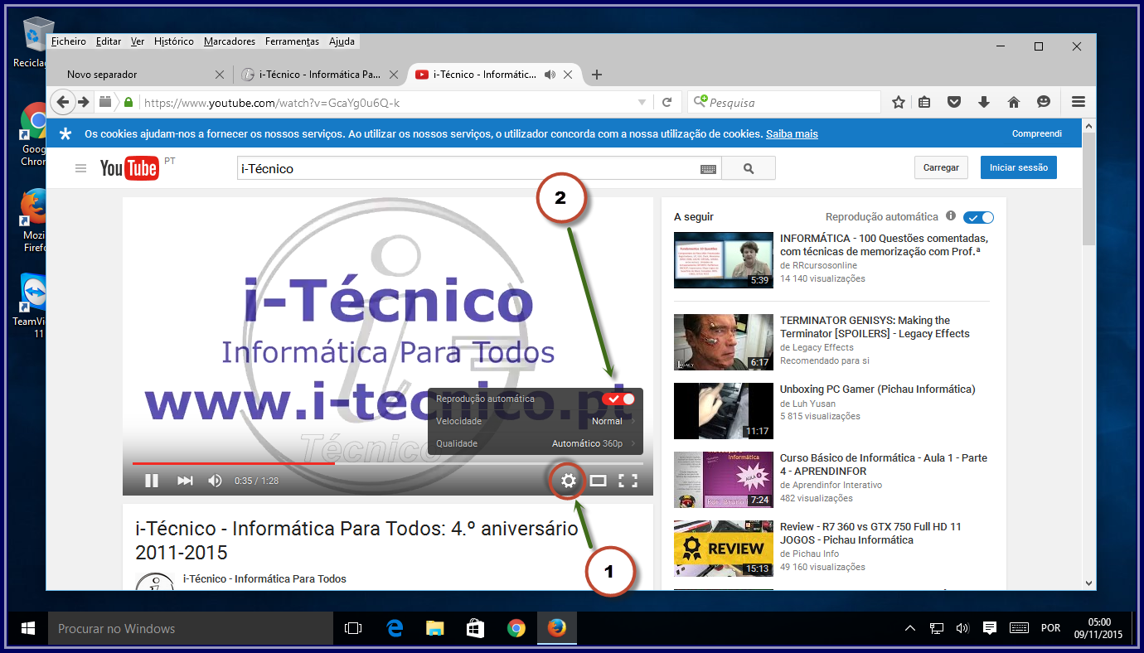The height and width of the screenshot is (653, 1144).
Task: Open the Editar menu
Action: (x=109, y=41)
